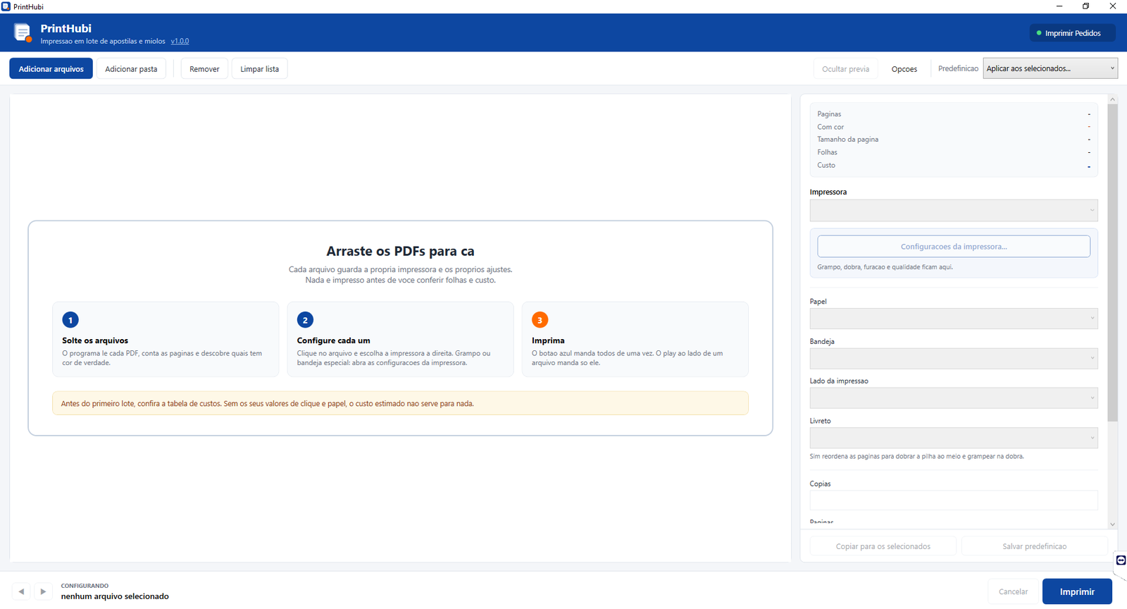Click the Paginas row in summary
This screenshot has height=609, width=1127.
954,114
